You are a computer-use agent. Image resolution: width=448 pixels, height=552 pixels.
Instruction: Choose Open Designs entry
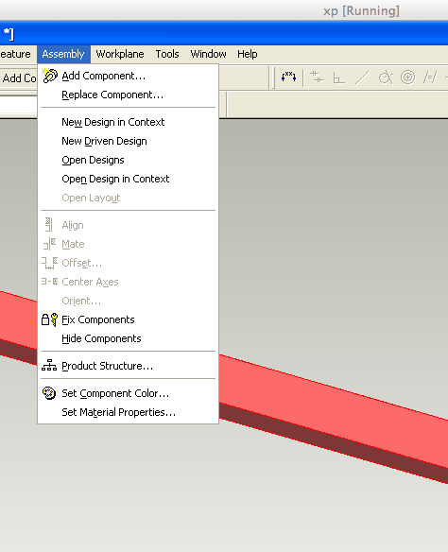pos(129,160)
